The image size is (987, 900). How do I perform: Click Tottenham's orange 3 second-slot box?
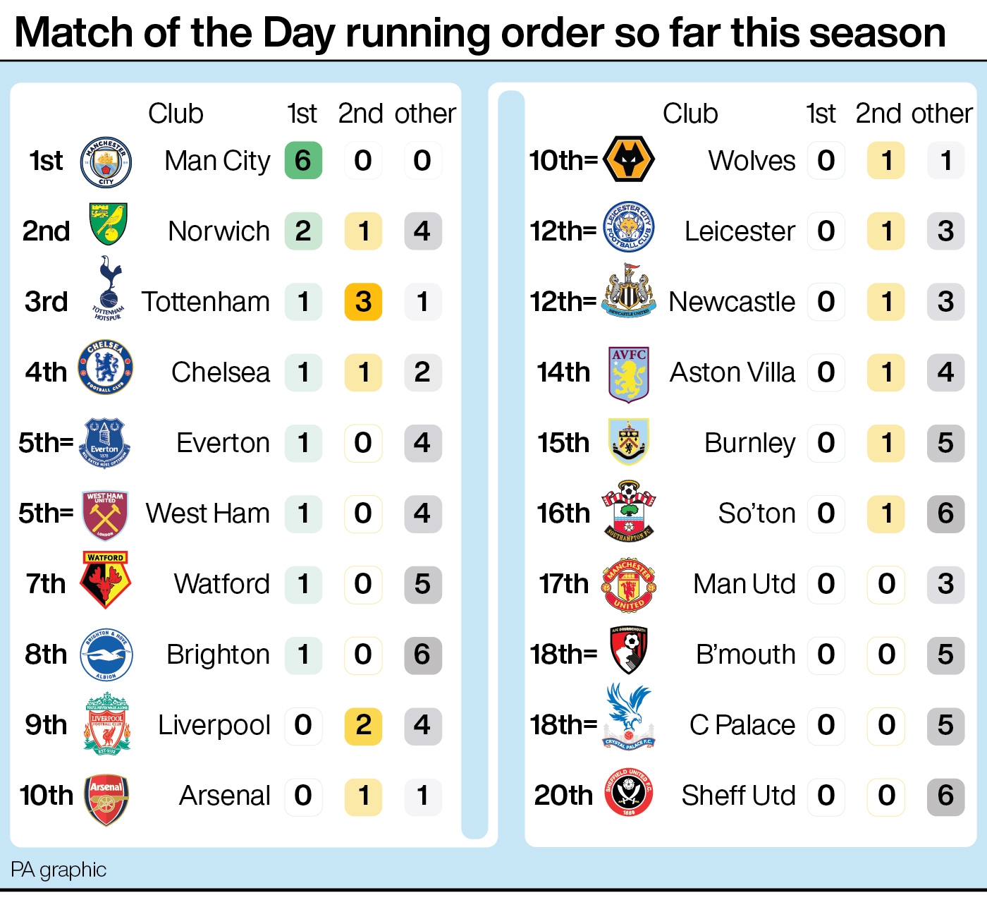(363, 302)
